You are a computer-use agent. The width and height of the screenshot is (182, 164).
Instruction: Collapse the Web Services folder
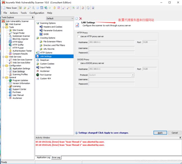(x=3, y=57)
